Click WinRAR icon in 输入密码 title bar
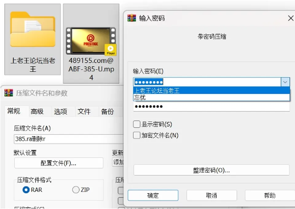The image size is (295, 209). (132, 18)
